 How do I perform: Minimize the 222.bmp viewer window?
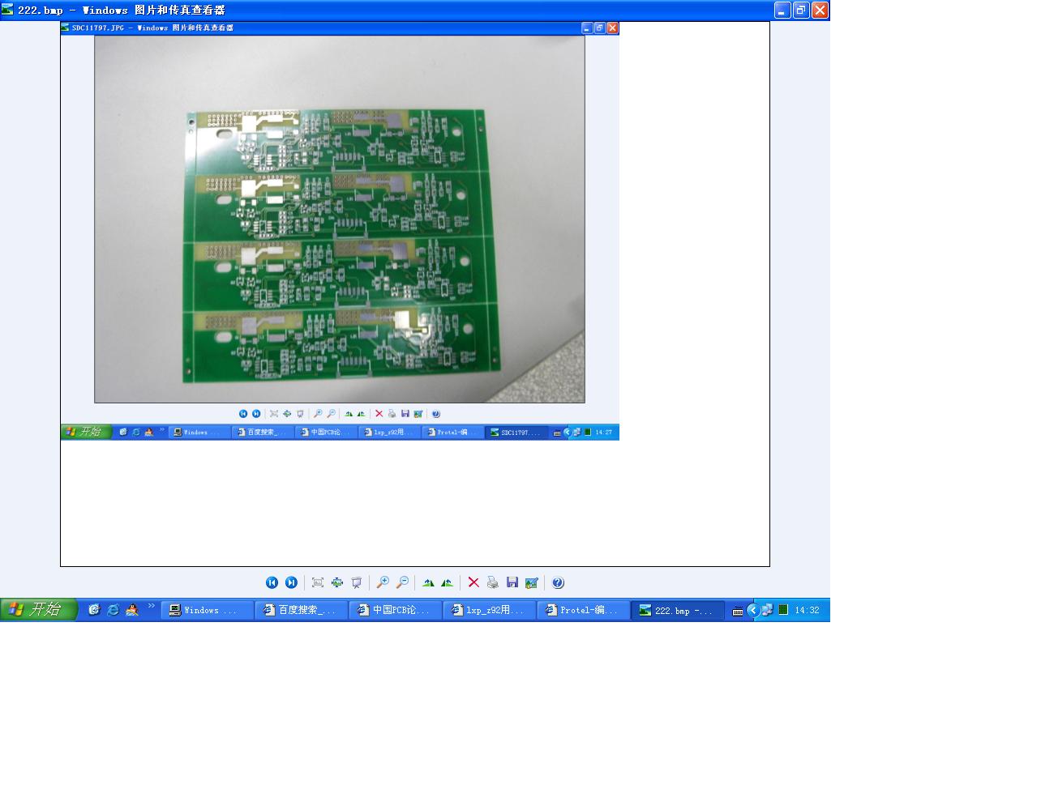[782, 10]
